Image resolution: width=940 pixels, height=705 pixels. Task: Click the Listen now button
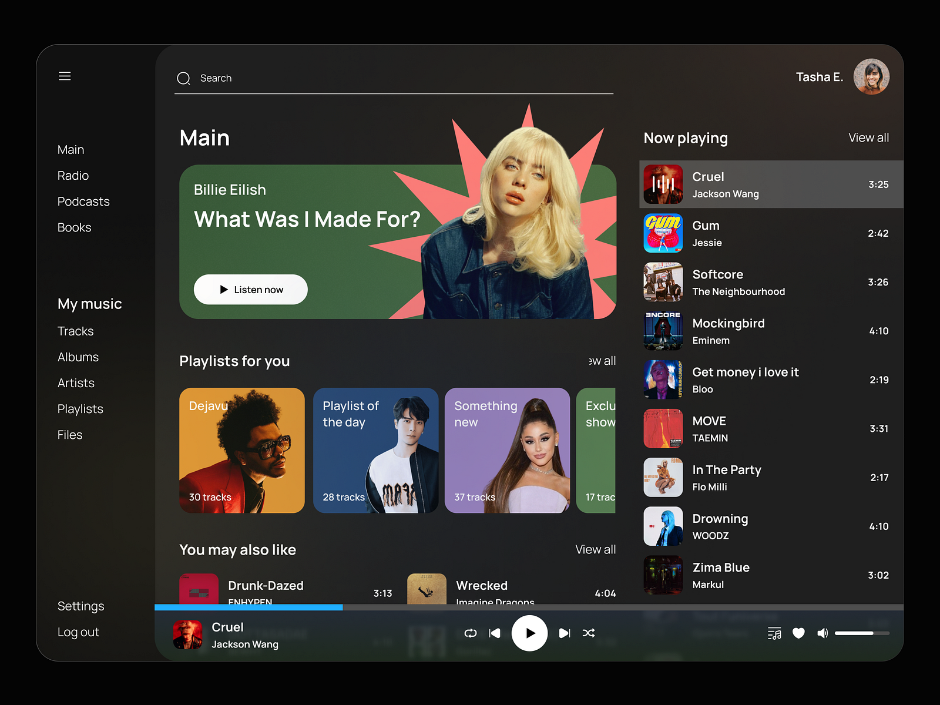click(x=250, y=289)
